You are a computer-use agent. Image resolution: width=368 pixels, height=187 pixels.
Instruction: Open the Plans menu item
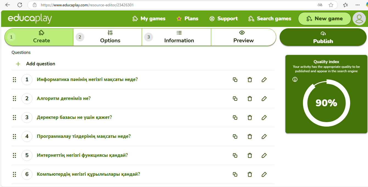(187, 19)
